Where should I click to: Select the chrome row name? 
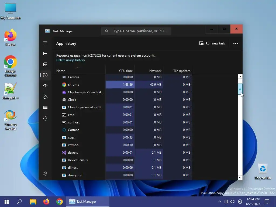point(73,85)
